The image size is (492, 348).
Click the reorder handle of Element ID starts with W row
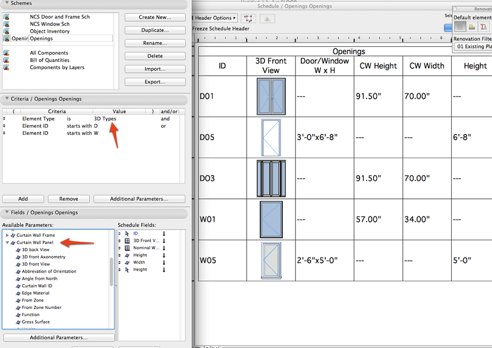tap(4, 133)
